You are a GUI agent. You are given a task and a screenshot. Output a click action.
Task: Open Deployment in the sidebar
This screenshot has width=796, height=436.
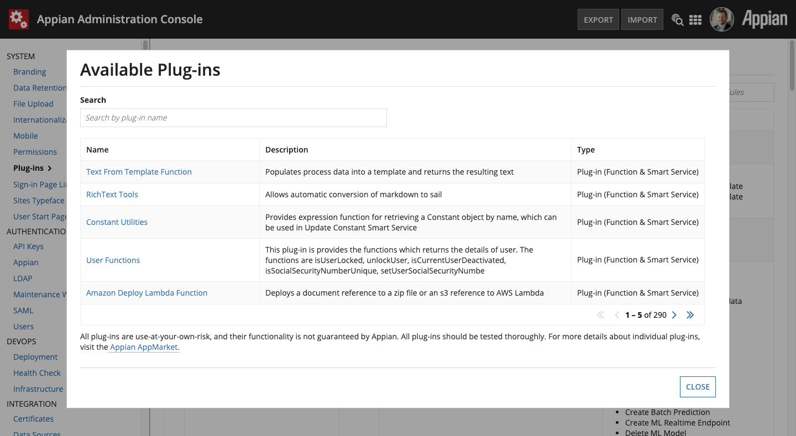[35, 357]
